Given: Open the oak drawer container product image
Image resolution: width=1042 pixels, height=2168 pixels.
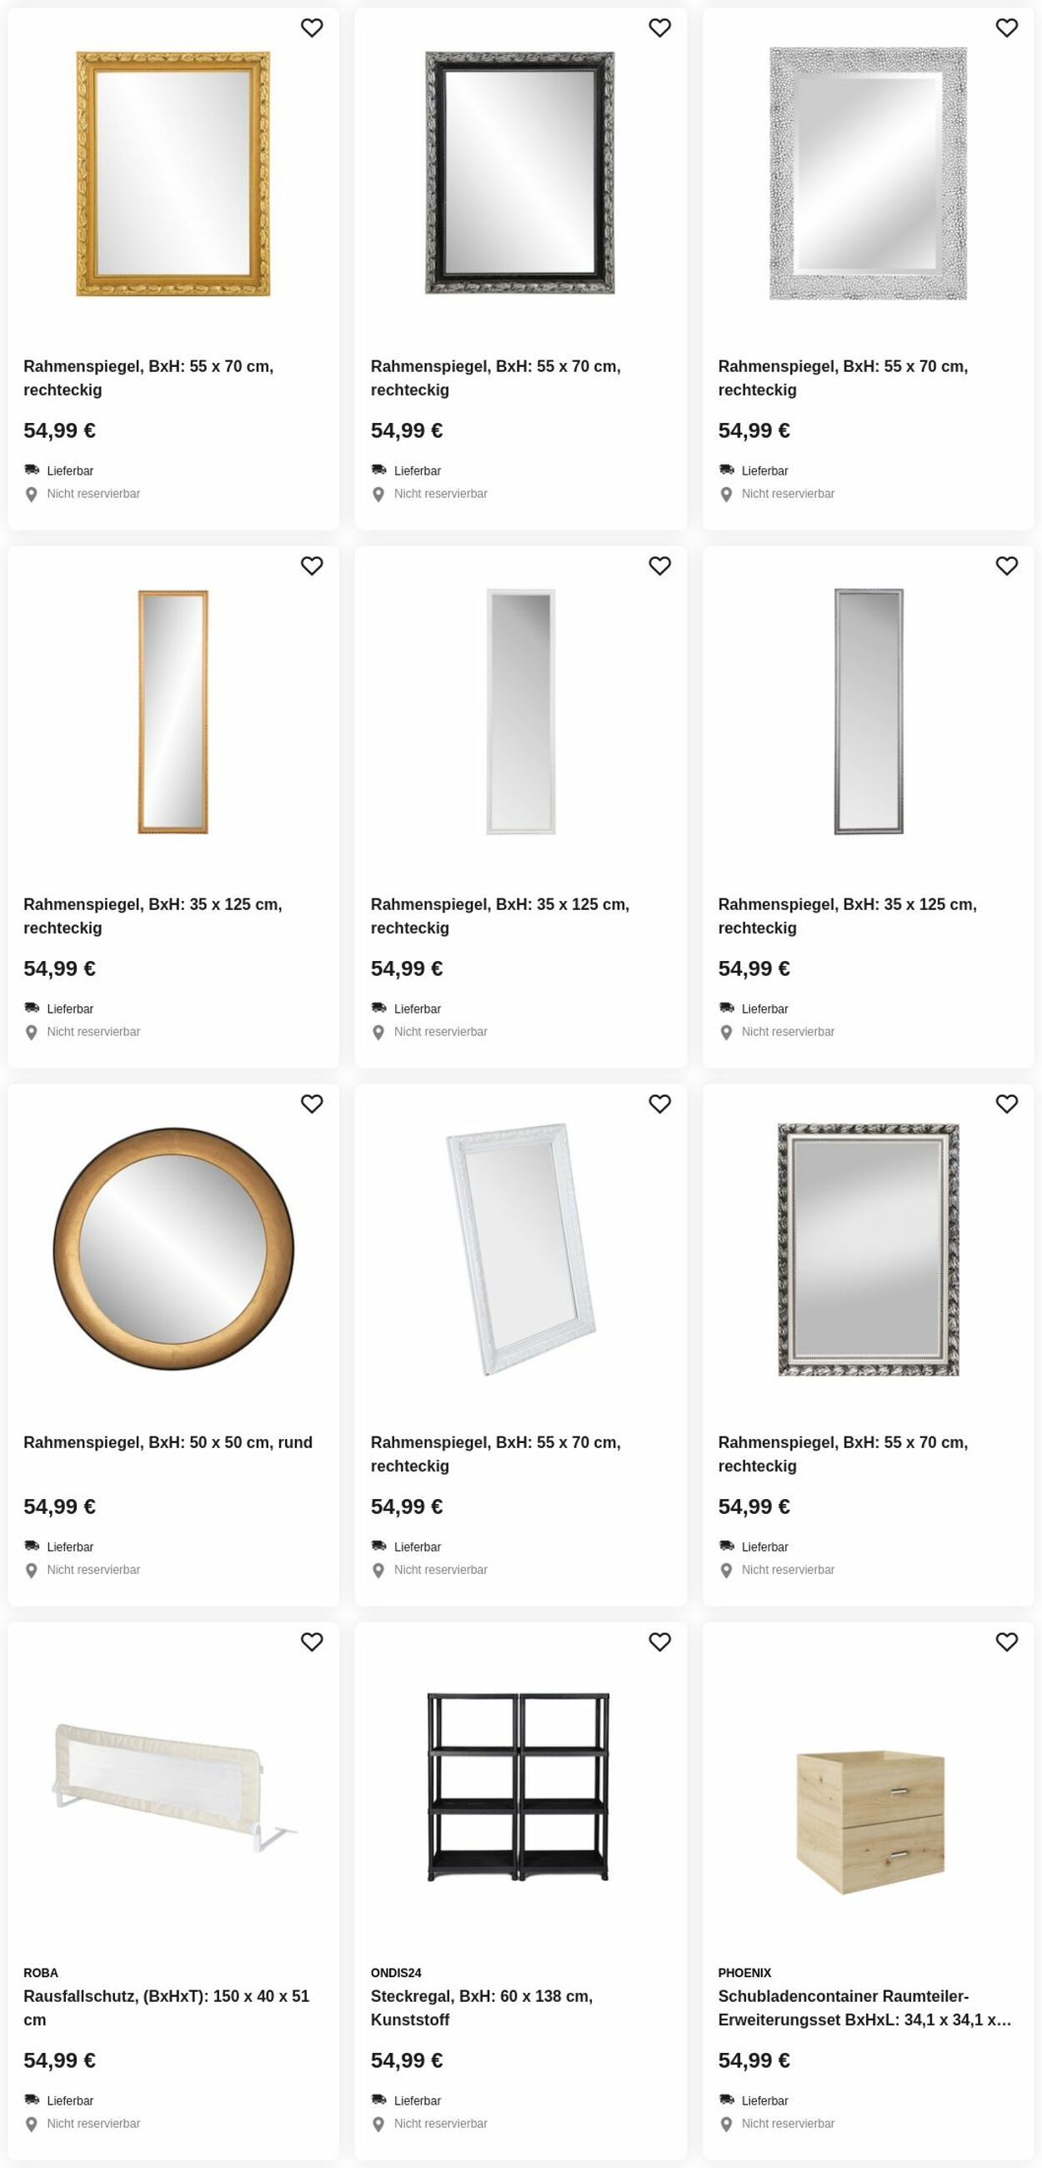Looking at the screenshot, I should pyautogui.click(x=869, y=1821).
